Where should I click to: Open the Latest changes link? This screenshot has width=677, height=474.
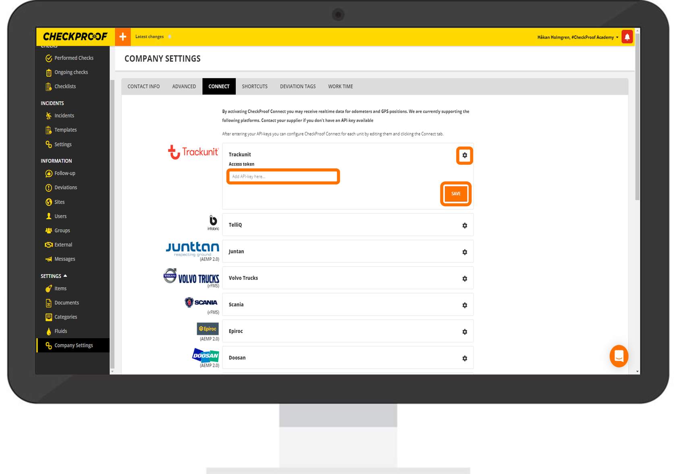click(x=150, y=37)
